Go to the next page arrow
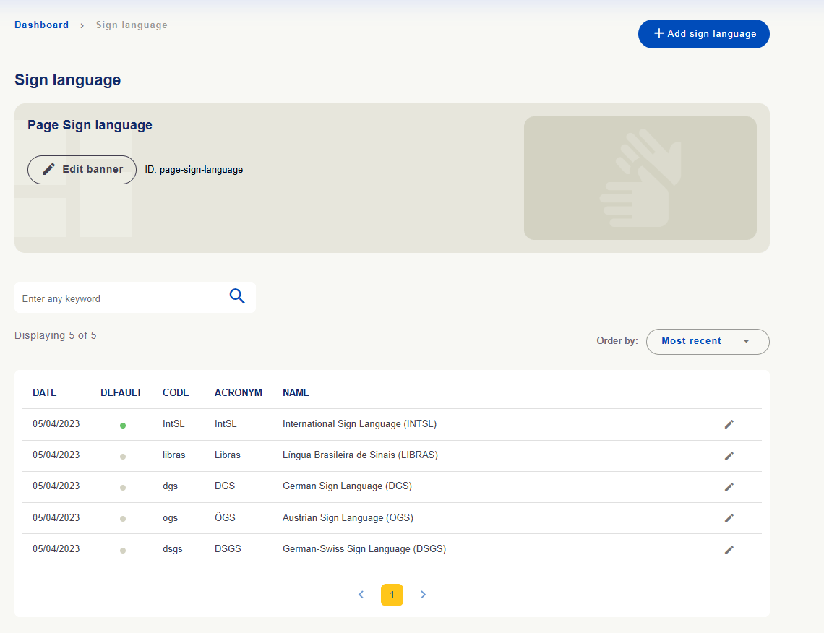Screen dimensions: 824x633 423,595
